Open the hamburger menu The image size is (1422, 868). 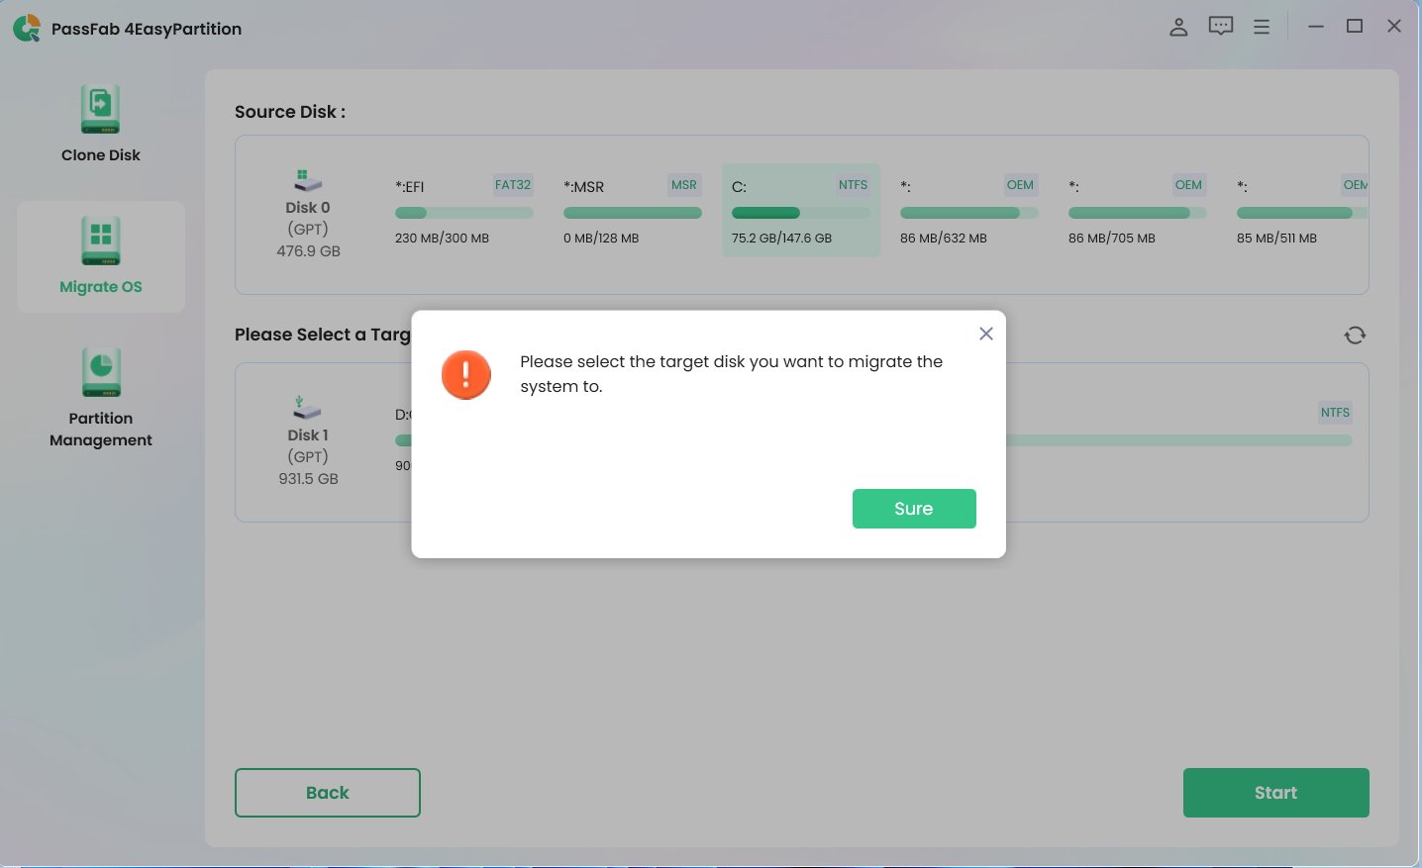pyautogui.click(x=1262, y=27)
